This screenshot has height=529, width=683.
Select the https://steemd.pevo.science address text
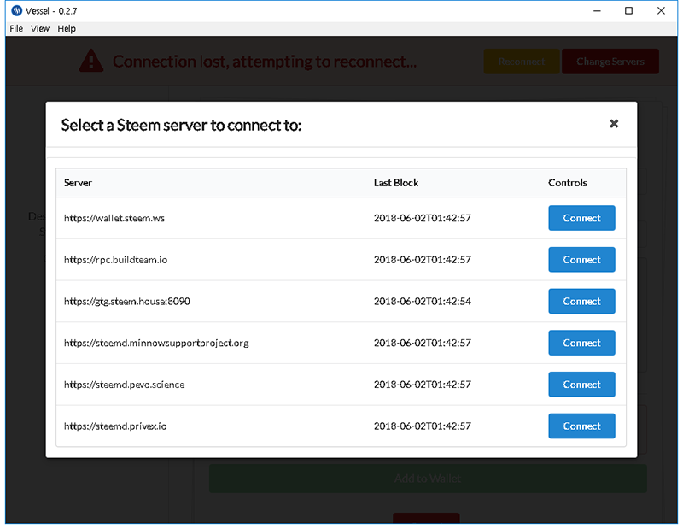pos(124,385)
